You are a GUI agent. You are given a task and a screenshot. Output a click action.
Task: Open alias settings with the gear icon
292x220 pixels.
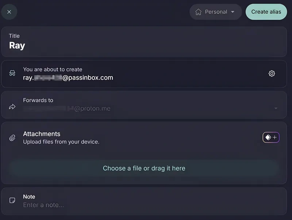click(x=272, y=73)
